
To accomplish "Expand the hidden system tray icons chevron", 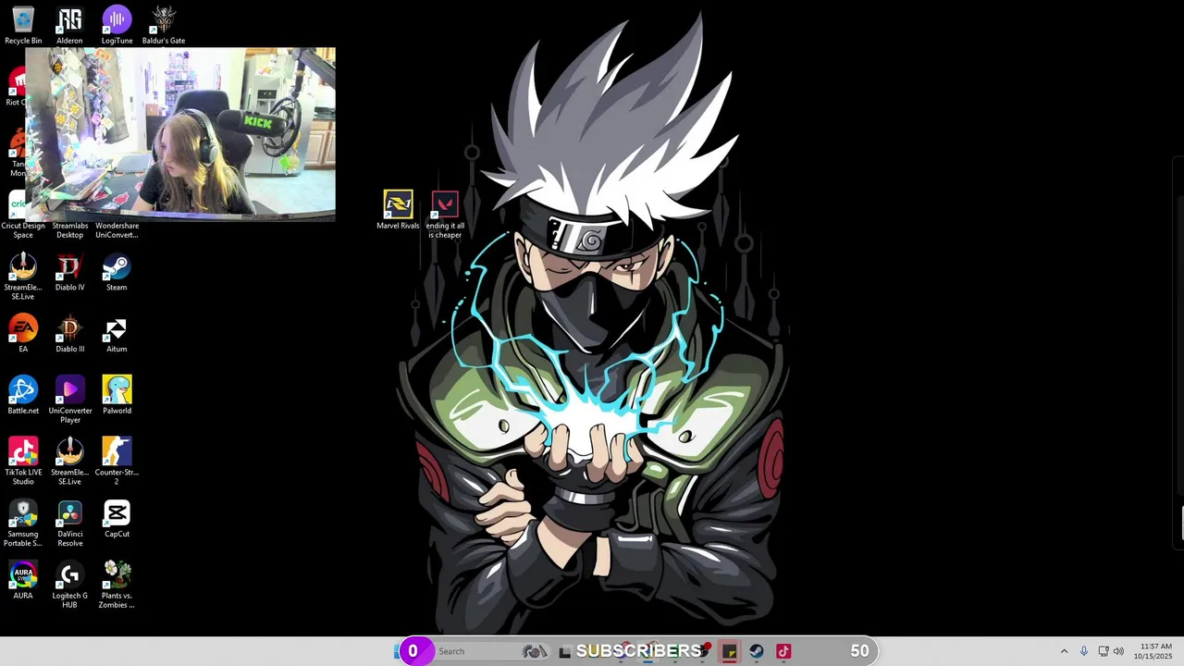I will click(1064, 651).
